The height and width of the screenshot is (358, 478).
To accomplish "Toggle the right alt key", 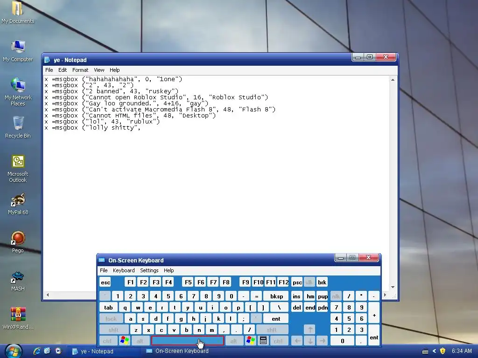I will (x=233, y=341).
